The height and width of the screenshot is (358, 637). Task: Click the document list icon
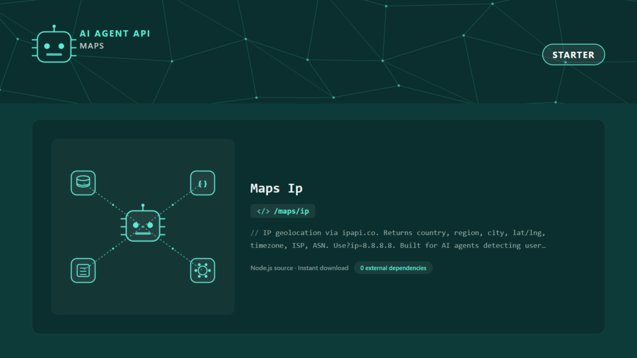tap(83, 270)
